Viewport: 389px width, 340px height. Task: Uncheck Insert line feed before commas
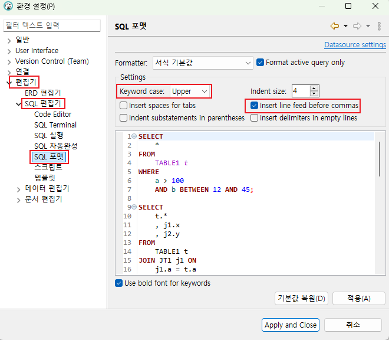click(254, 106)
